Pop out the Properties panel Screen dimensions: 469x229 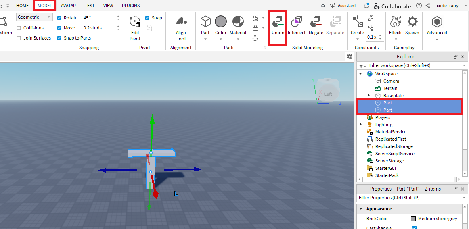456,189
